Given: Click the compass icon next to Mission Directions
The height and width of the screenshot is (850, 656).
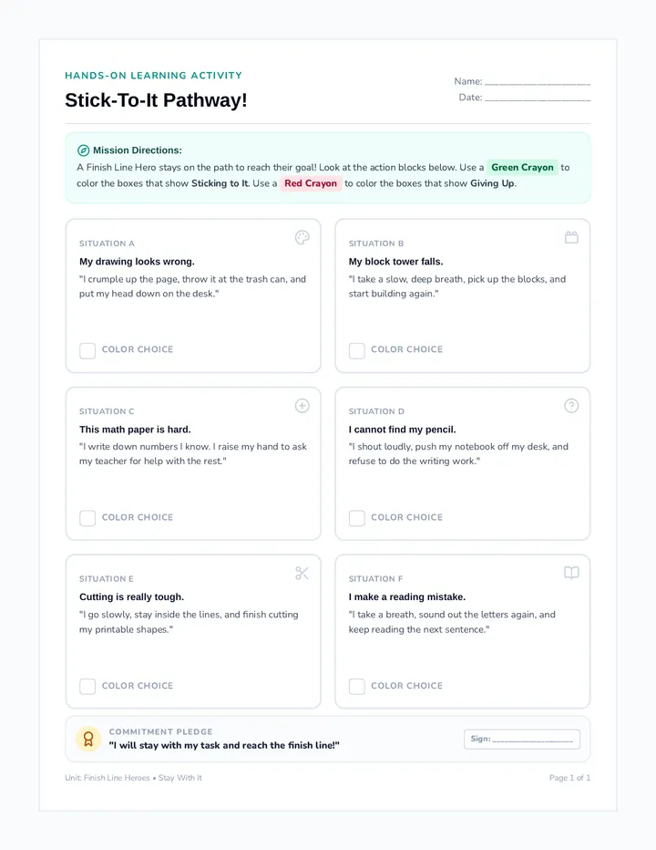Looking at the screenshot, I should point(84,150).
